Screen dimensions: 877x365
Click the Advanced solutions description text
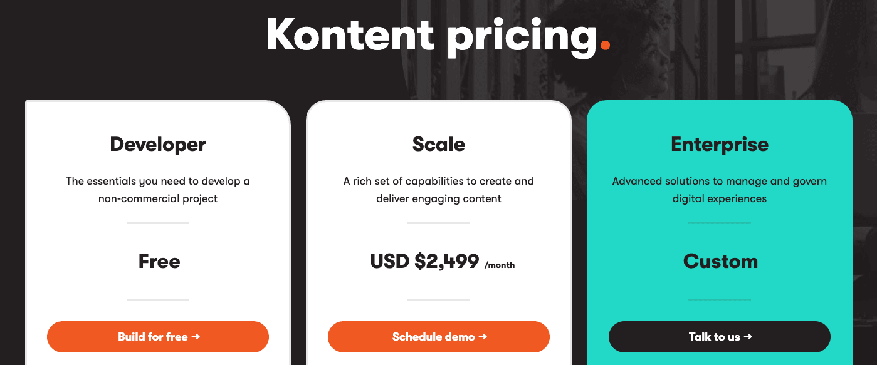point(720,190)
